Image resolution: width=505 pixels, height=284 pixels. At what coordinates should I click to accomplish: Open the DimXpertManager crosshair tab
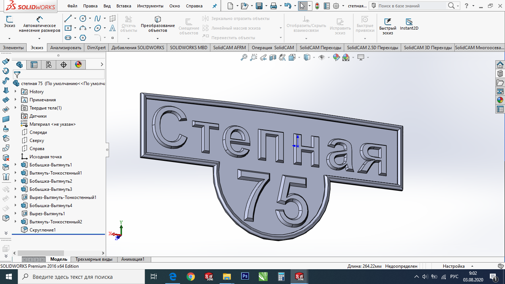(64, 65)
